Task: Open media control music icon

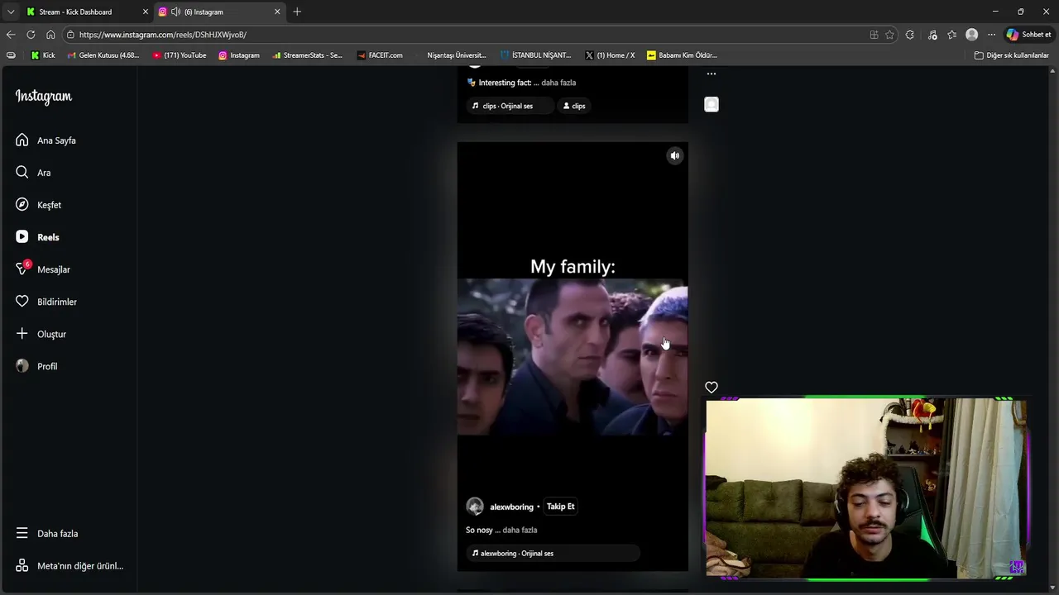Action: [x=932, y=35]
